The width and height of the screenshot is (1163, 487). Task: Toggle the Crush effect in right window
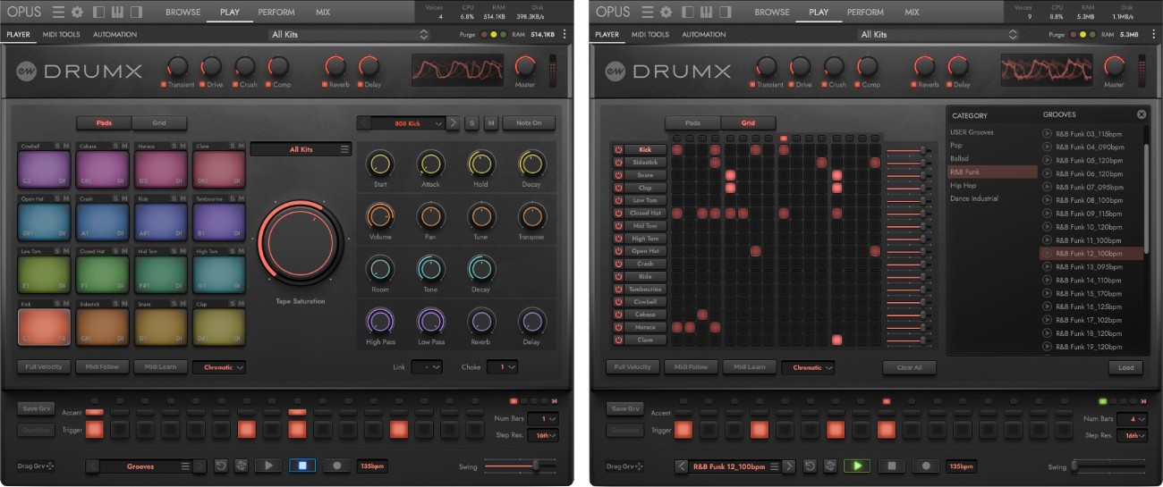click(x=825, y=85)
